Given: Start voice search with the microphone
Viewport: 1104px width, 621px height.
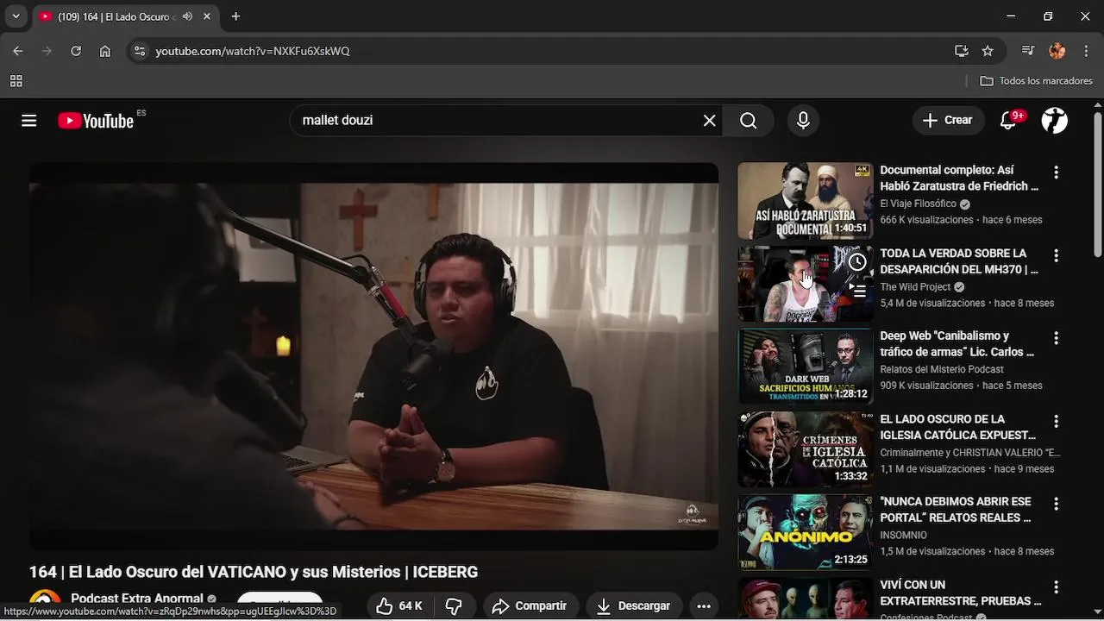Looking at the screenshot, I should [803, 121].
